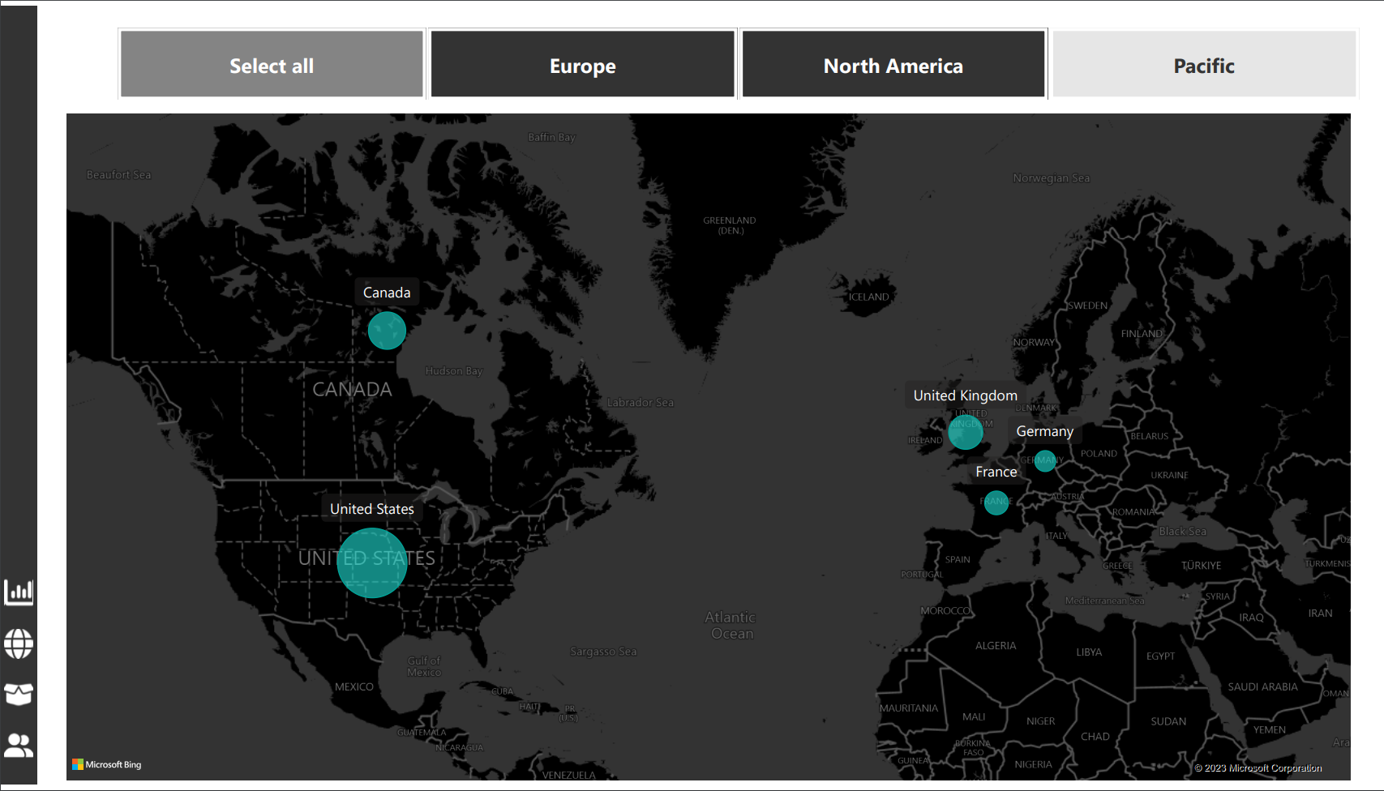This screenshot has height=791, width=1384.
Task: Click the Canada label on the map
Action: [387, 292]
